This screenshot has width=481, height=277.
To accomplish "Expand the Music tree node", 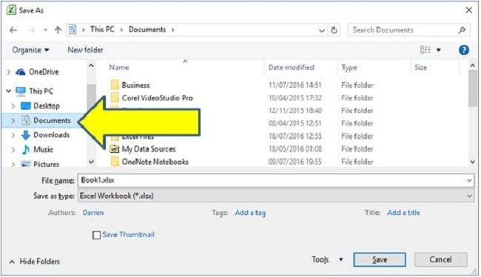I will [13, 150].
